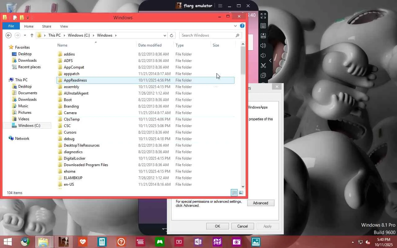Select the DesktopTileResources folder
Screen dimensions: 397x248
[x=82, y=145]
